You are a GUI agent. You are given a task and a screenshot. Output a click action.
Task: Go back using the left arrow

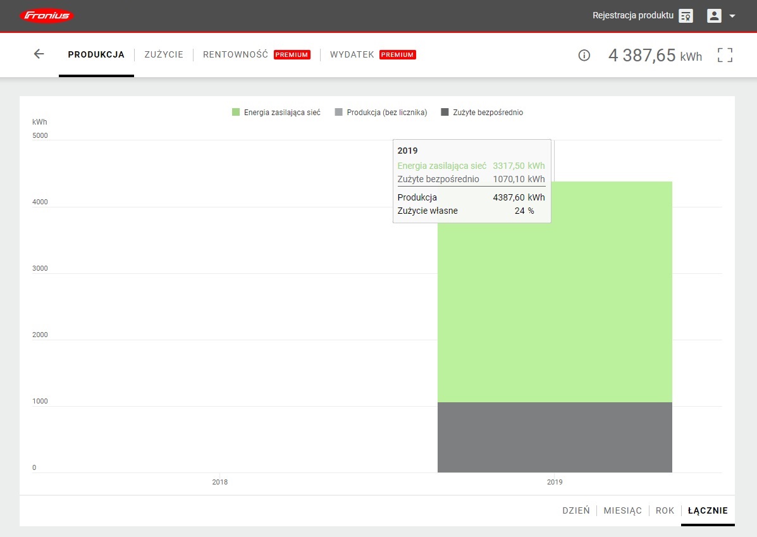39,54
